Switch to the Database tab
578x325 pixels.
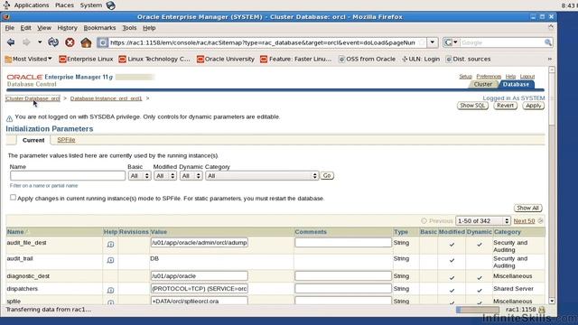516,84
